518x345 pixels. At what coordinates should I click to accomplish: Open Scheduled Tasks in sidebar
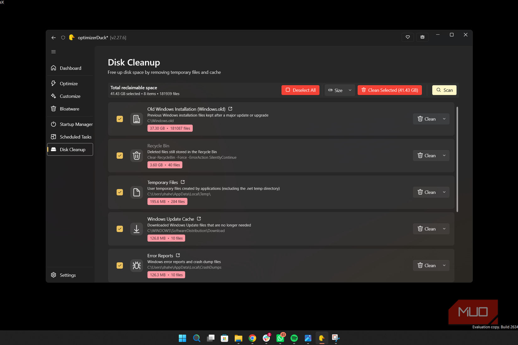(70, 137)
